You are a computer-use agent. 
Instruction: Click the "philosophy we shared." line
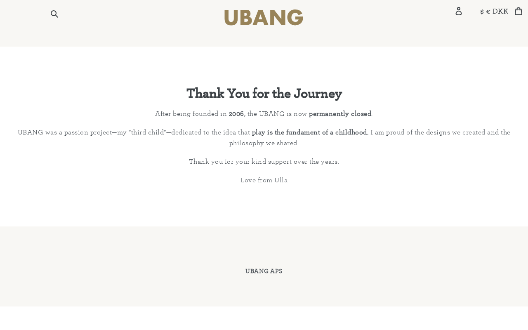[x=264, y=143]
